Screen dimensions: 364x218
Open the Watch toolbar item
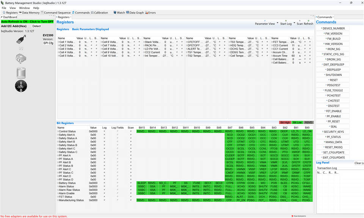[x=119, y=12]
